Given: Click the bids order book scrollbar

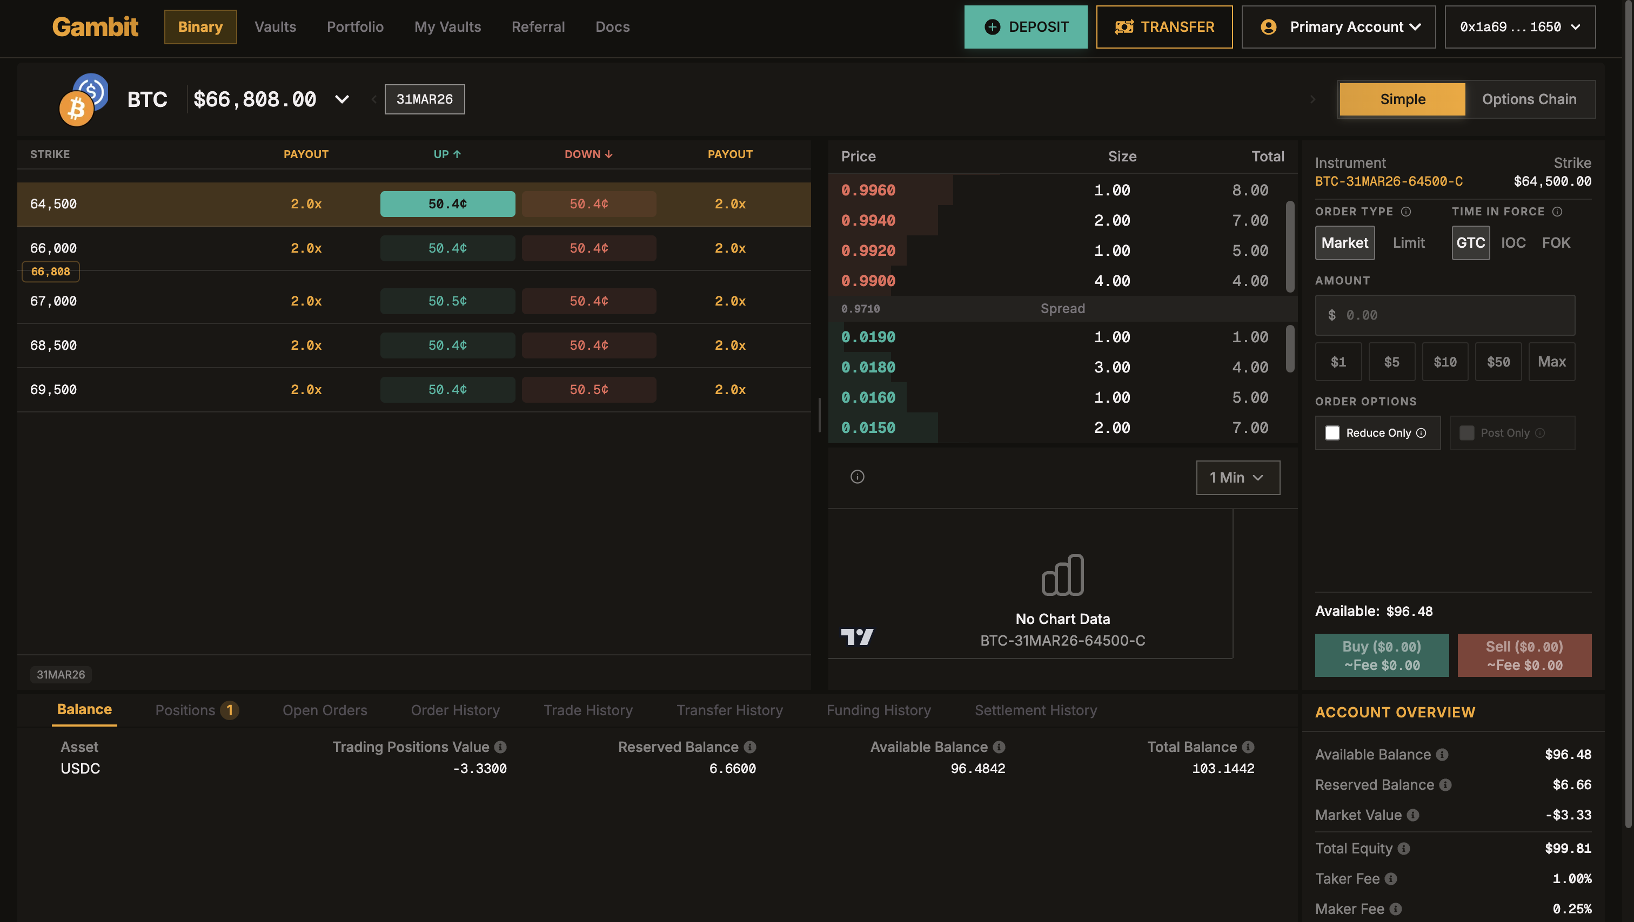Looking at the screenshot, I should pyautogui.click(x=1290, y=349).
